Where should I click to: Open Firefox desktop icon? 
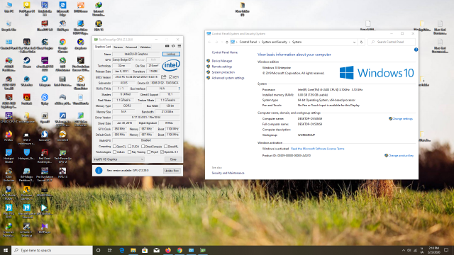[9, 136]
